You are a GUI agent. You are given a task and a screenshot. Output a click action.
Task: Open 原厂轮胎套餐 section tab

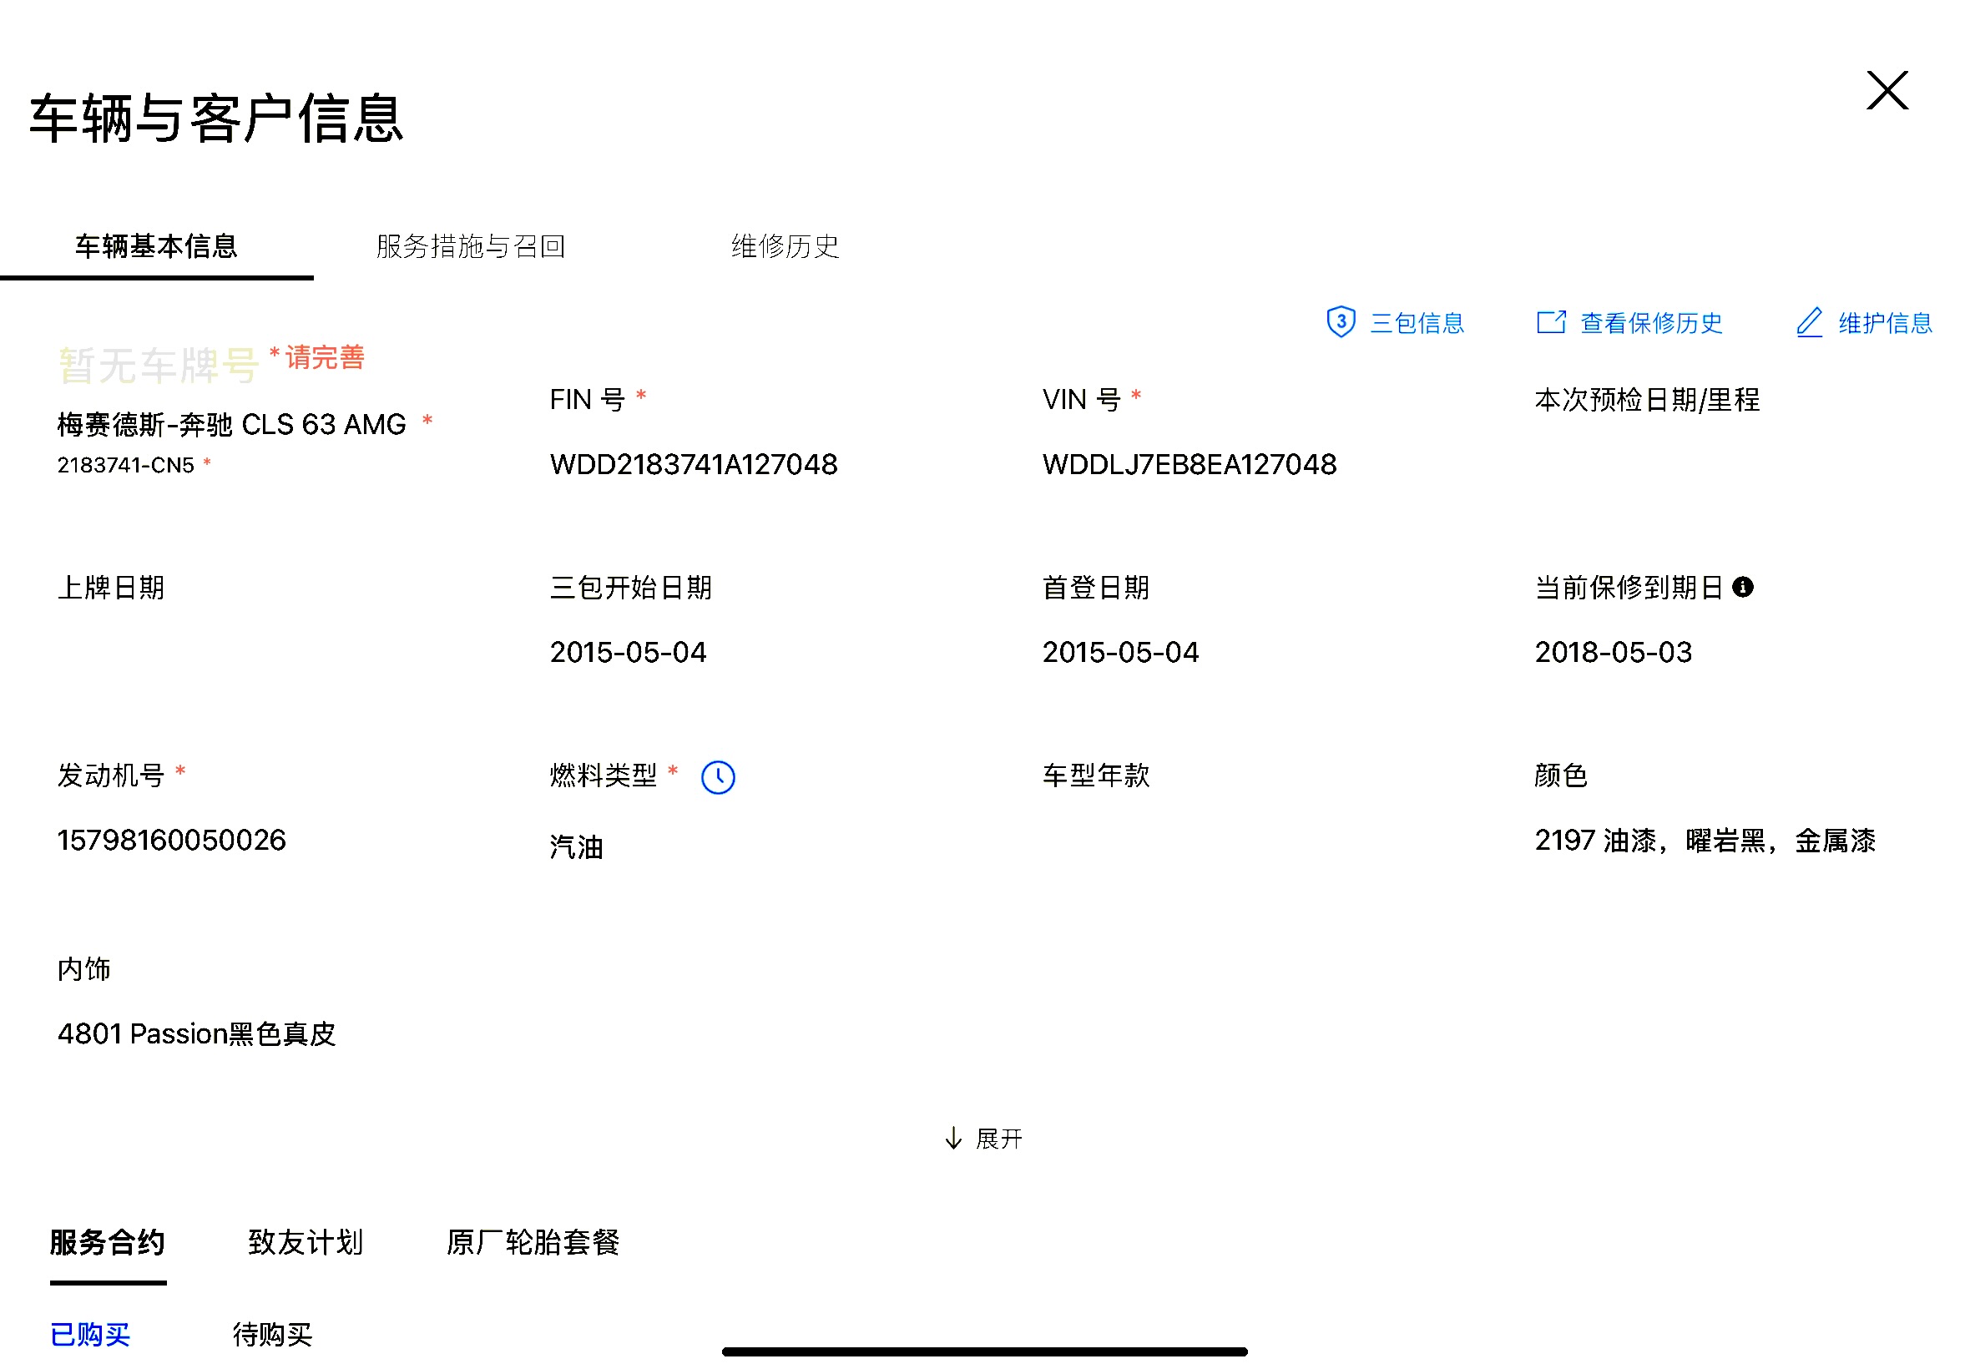pos(532,1241)
